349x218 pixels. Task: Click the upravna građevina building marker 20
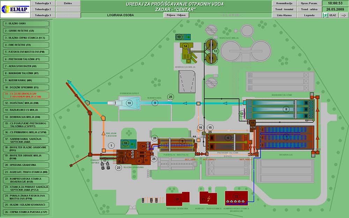coord(177,199)
